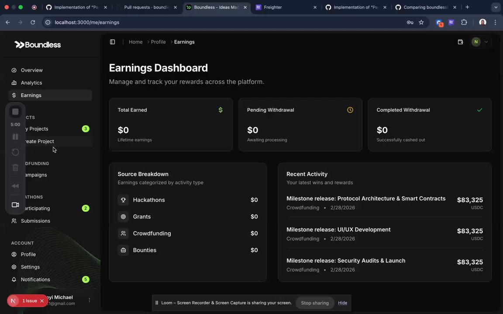Click Stop sharing in Loom bar
Screen dimensions: 503x314
click(x=315, y=303)
